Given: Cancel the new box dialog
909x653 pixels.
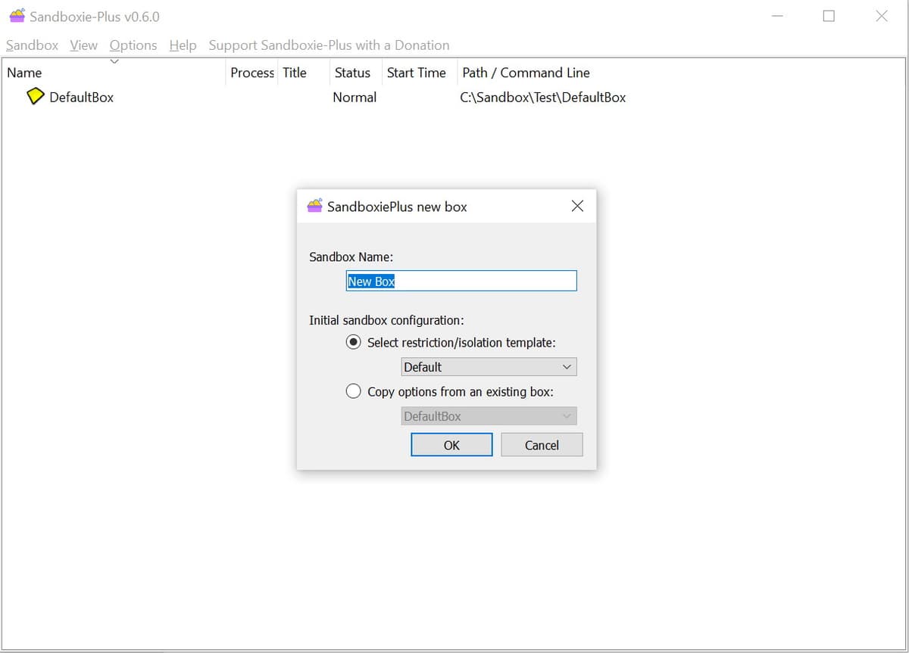Looking at the screenshot, I should coord(542,445).
